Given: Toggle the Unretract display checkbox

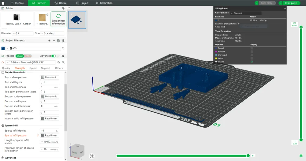Looking at the screenshot, I should pos(252,55).
